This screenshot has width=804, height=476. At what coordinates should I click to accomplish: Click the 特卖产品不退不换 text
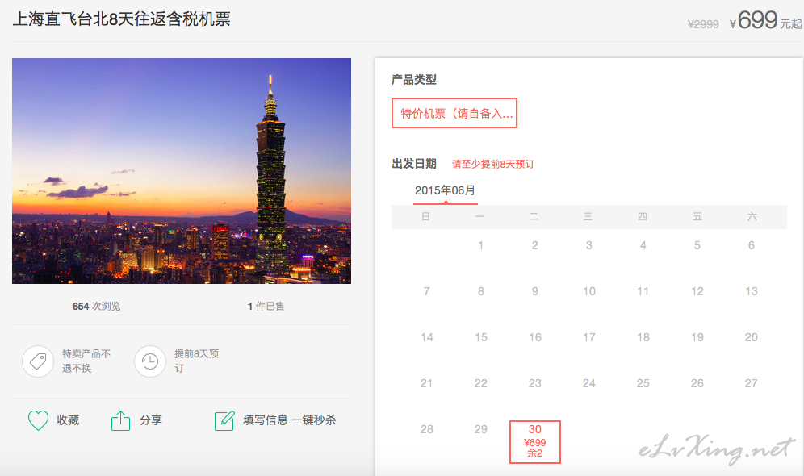[x=86, y=361]
